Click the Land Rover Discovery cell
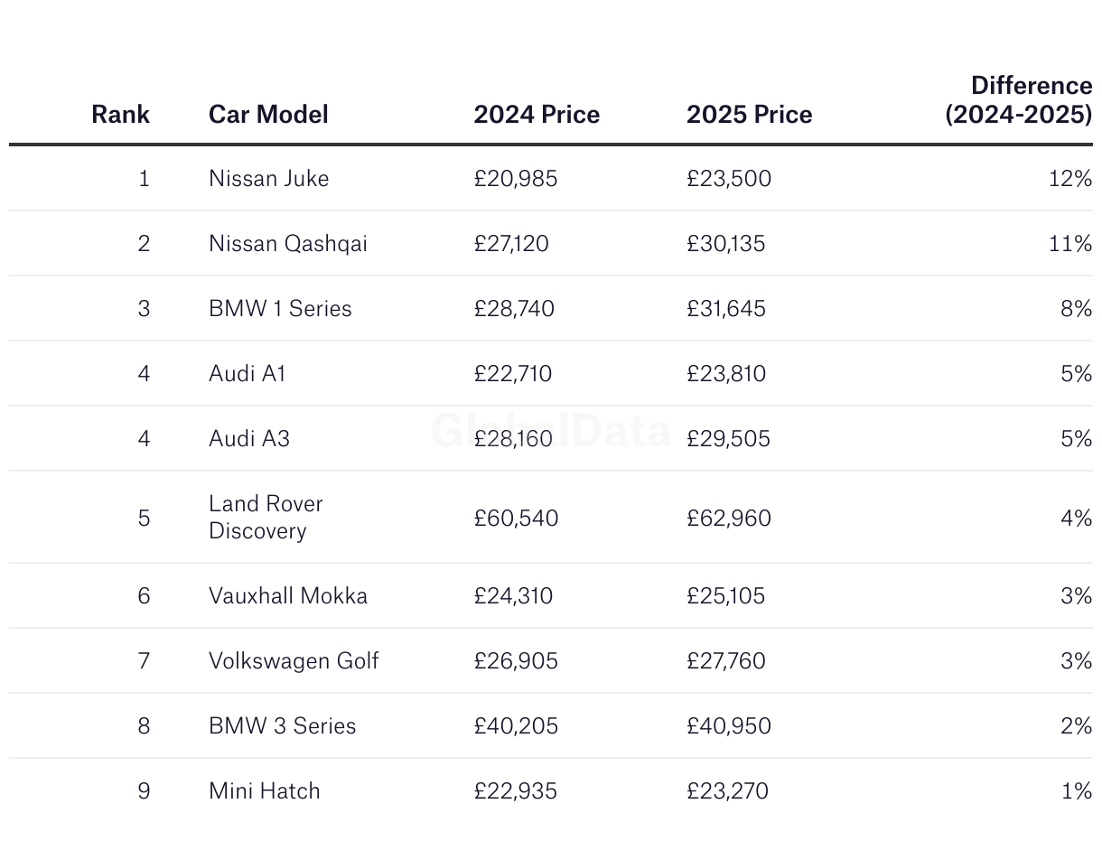Viewport: 1102px width, 860px height. pyautogui.click(x=266, y=517)
